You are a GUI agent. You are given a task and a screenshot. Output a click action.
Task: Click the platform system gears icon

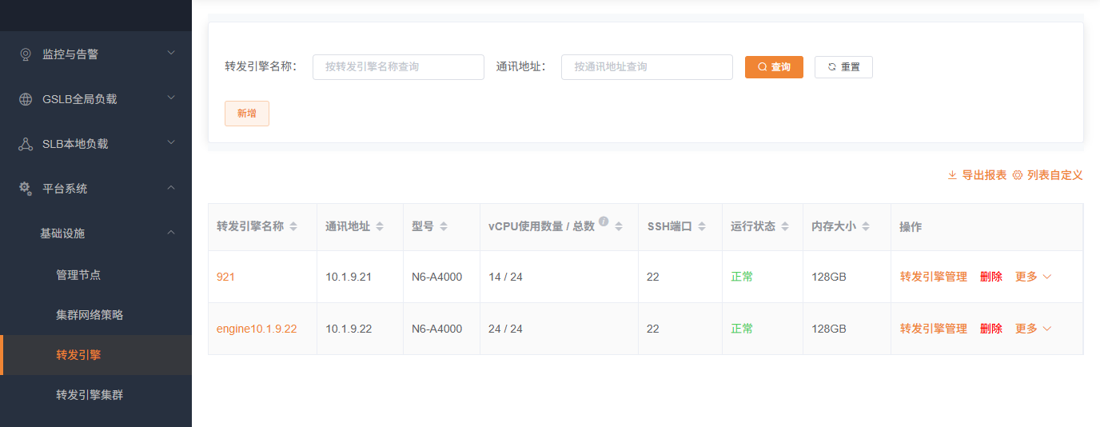tap(26, 189)
